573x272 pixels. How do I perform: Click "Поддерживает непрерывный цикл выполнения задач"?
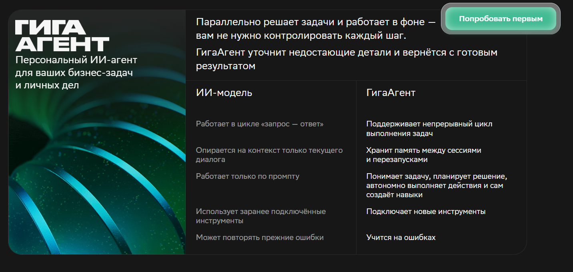429,129
